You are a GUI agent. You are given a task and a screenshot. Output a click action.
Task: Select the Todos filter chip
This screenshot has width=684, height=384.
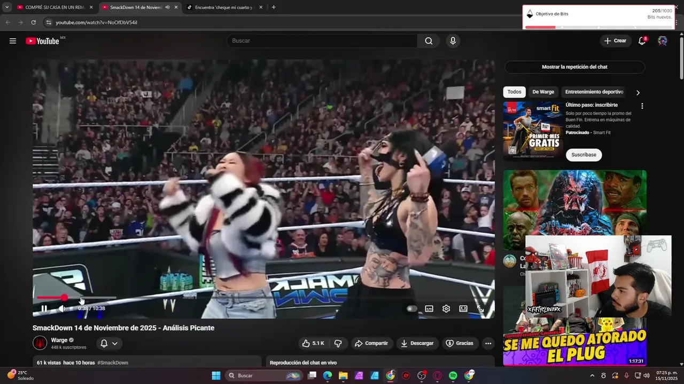pos(514,92)
